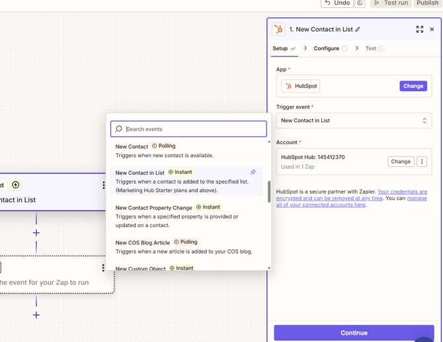Image resolution: width=443 pixels, height=342 pixels.
Task: Expand the step panel to fullscreen
Action: click(x=420, y=29)
